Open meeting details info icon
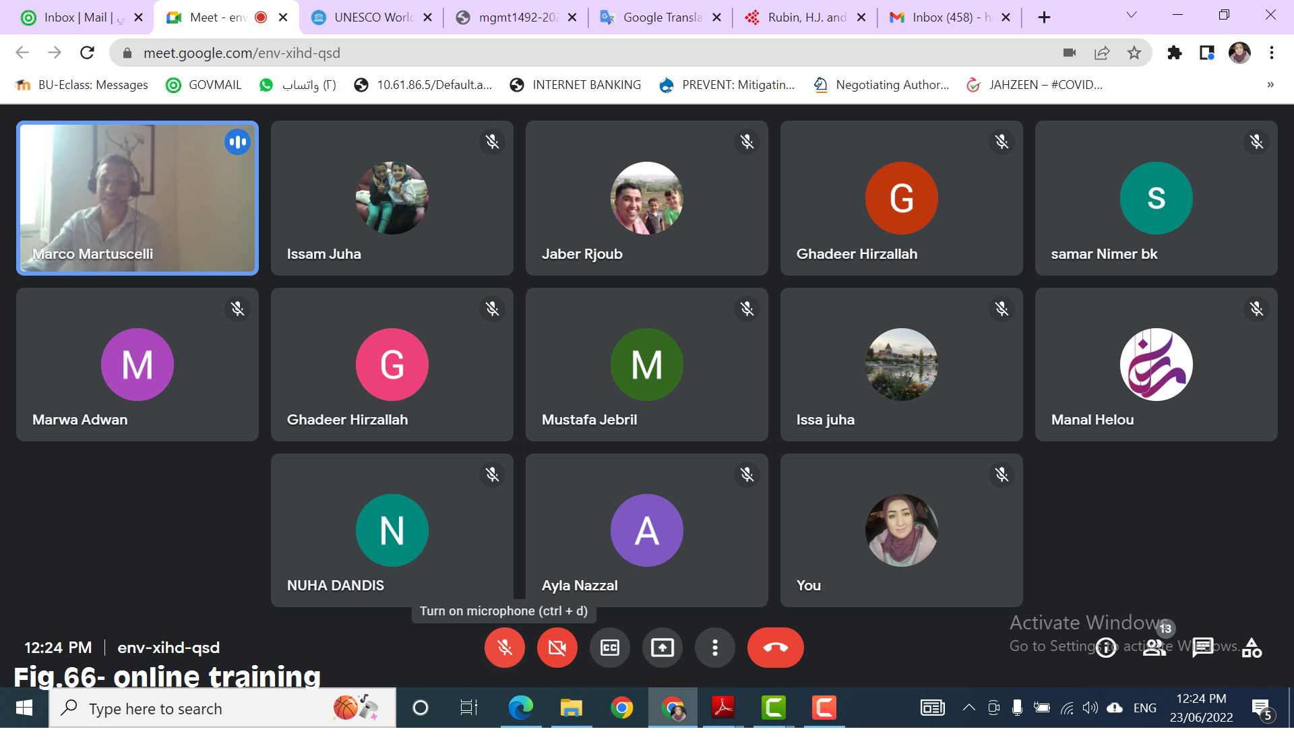1294x748 pixels. [1106, 648]
